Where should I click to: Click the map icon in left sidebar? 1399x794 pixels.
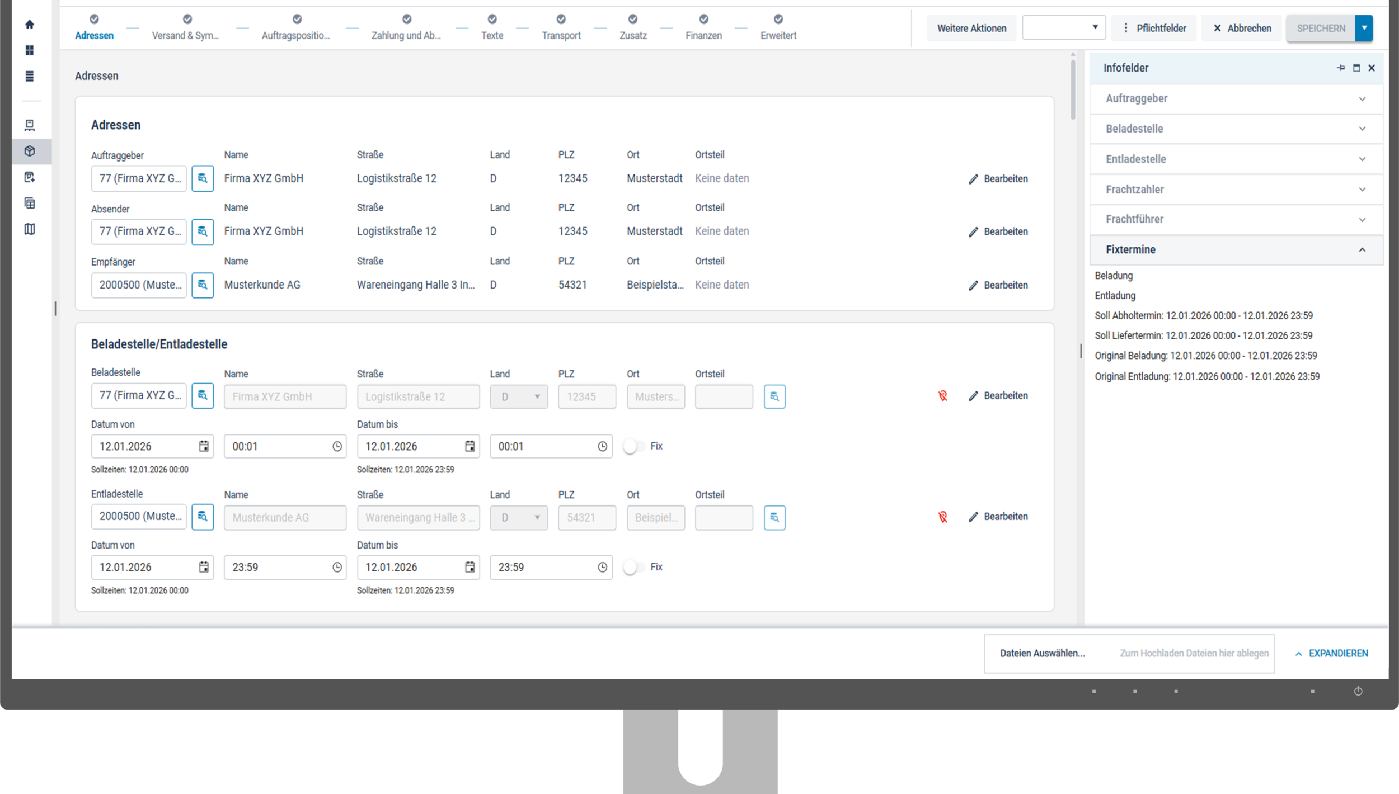tap(30, 229)
